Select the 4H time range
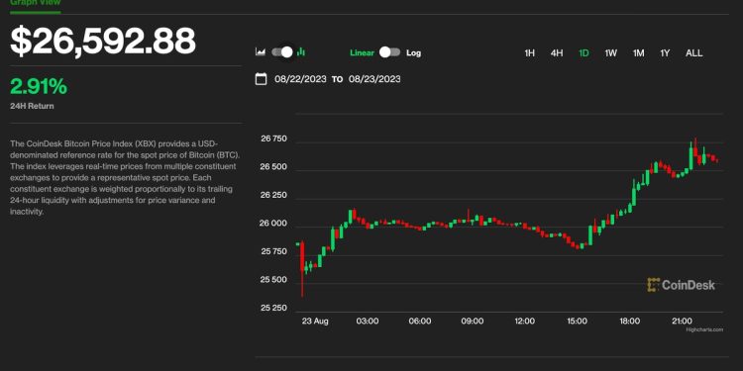This screenshot has width=743, height=371. click(557, 53)
